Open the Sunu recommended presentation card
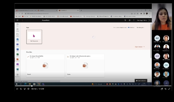The image size is (174, 102). pyautogui.click(x=85, y=66)
